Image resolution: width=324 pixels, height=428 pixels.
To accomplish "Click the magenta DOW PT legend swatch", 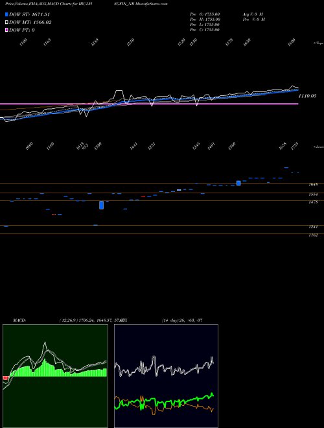I will 7,30.
